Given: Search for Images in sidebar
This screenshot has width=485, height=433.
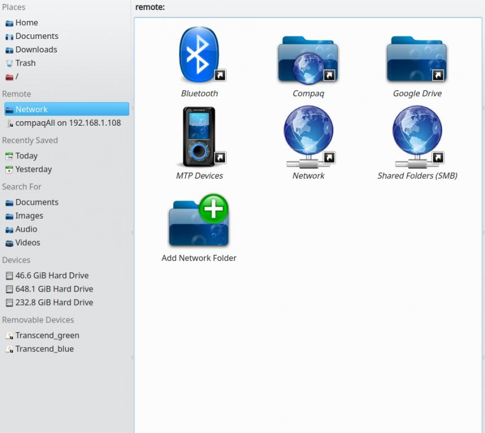Looking at the screenshot, I should click(x=29, y=216).
